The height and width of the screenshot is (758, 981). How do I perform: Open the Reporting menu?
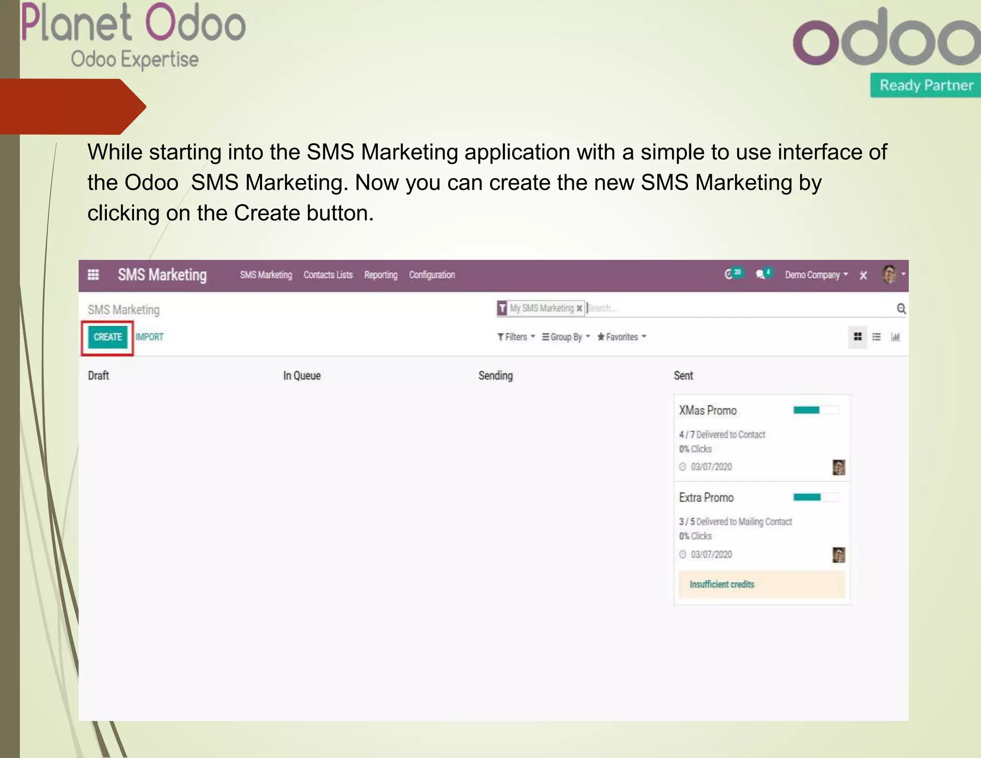pyautogui.click(x=381, y=275)
